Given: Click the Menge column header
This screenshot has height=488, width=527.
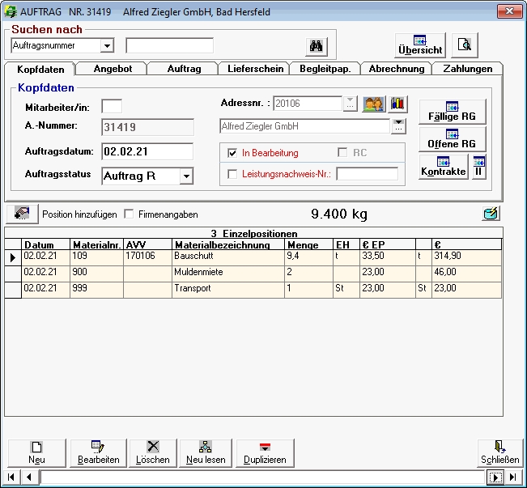Looking at the screenshot, I should (x=308, y=244).
